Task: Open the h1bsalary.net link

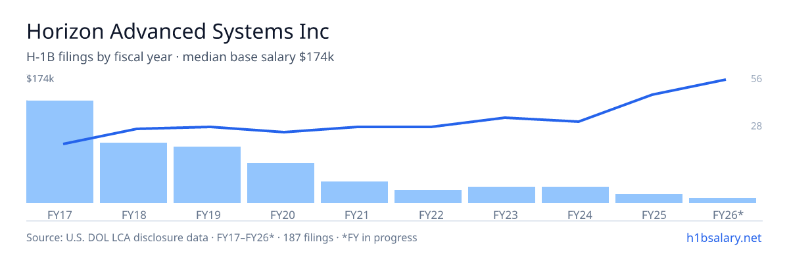Action: pyautogui.click(x=724, y=237)
